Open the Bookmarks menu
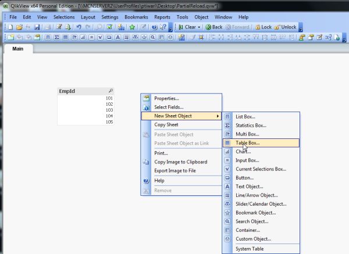 [x=136, y=17]
